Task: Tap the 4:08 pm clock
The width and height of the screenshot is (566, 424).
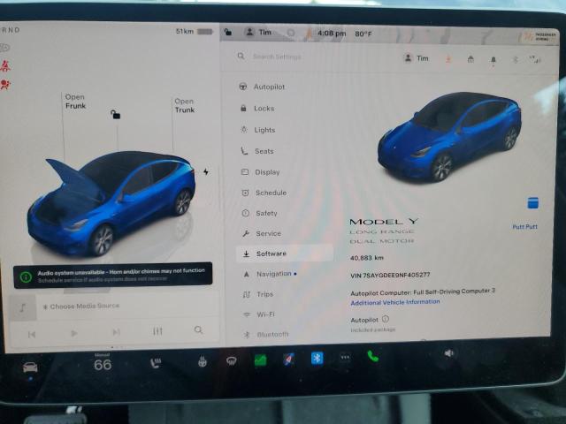Action: [332, 34]
